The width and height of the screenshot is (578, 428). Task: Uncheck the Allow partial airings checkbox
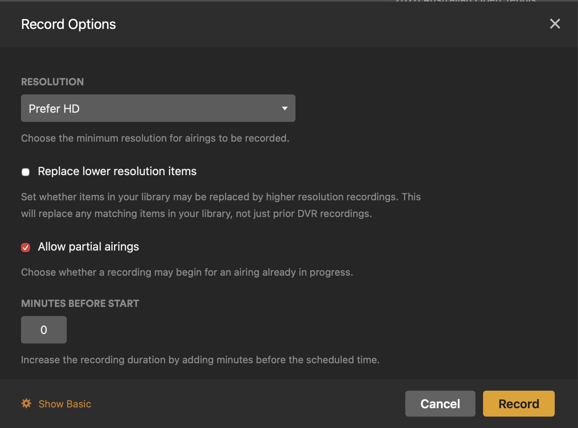[x=26, y=248]
